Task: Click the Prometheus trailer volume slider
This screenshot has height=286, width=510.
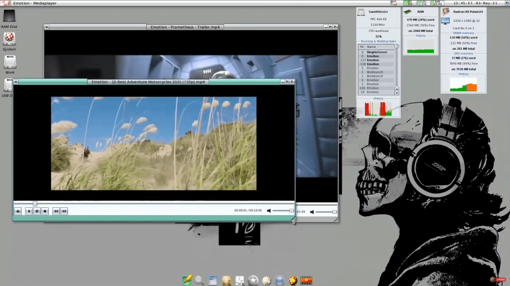Action: coord(326,212)
